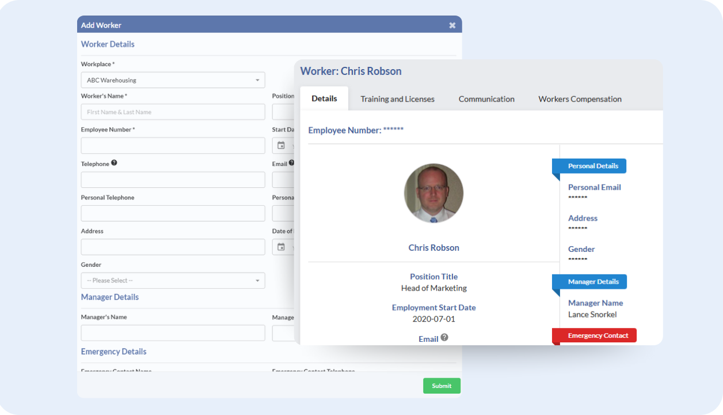Click the Manager Details blue label
Screen dimensions: 723x415
[593, 282]
